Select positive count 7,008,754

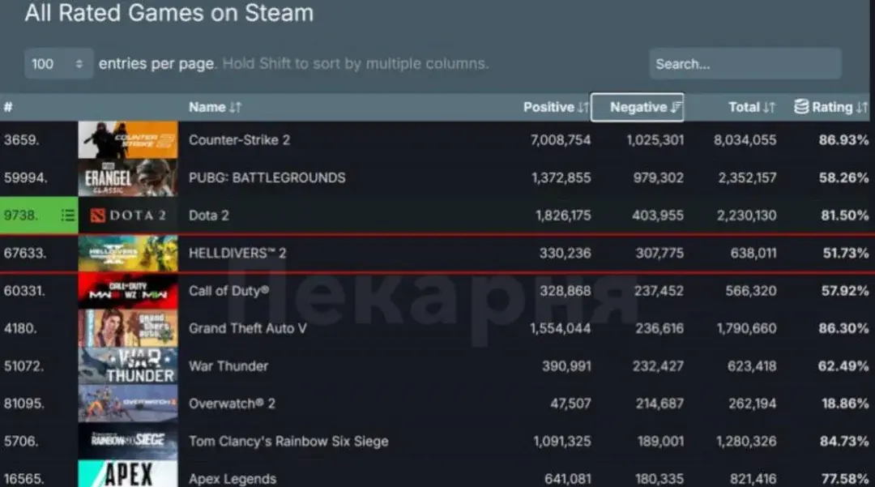561,140
